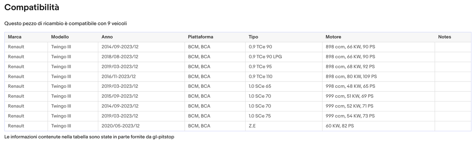Viewport: 475px width, 143px height.
Task: Select the 2020/05-2023/12 year cell
Action: click(x=121, y=126)
